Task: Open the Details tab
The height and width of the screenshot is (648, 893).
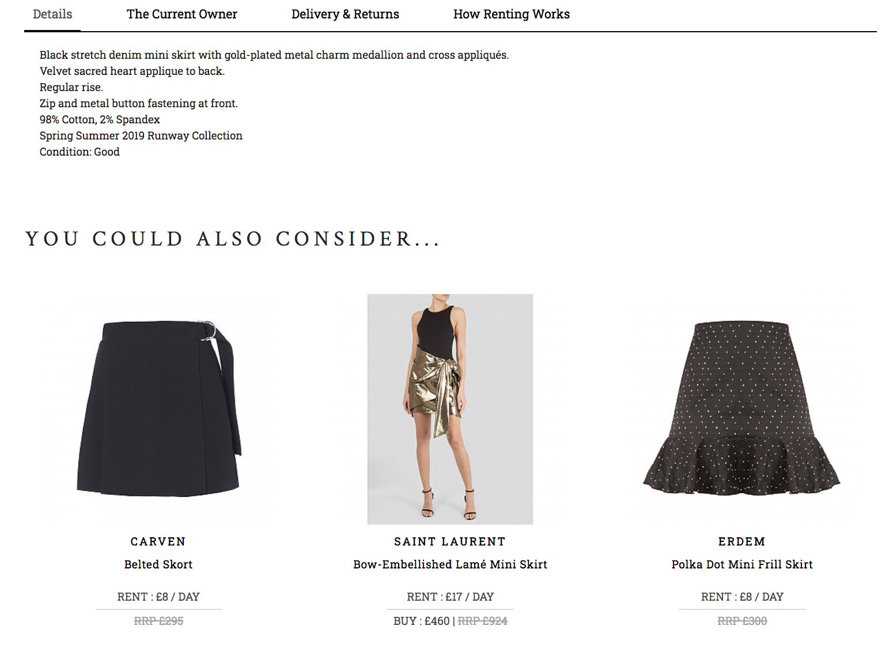Action: click(x=52, y=14)
